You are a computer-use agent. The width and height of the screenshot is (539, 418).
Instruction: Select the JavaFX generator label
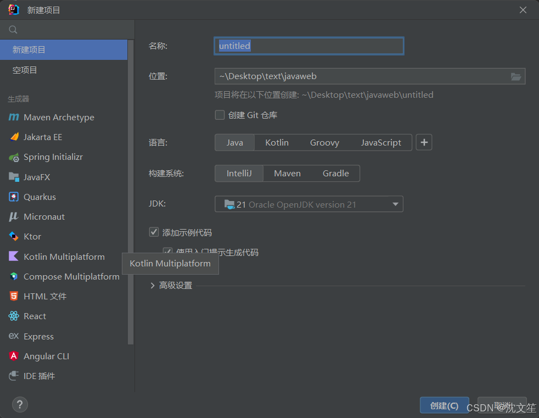pyautogui.click(x=37, y=177)
